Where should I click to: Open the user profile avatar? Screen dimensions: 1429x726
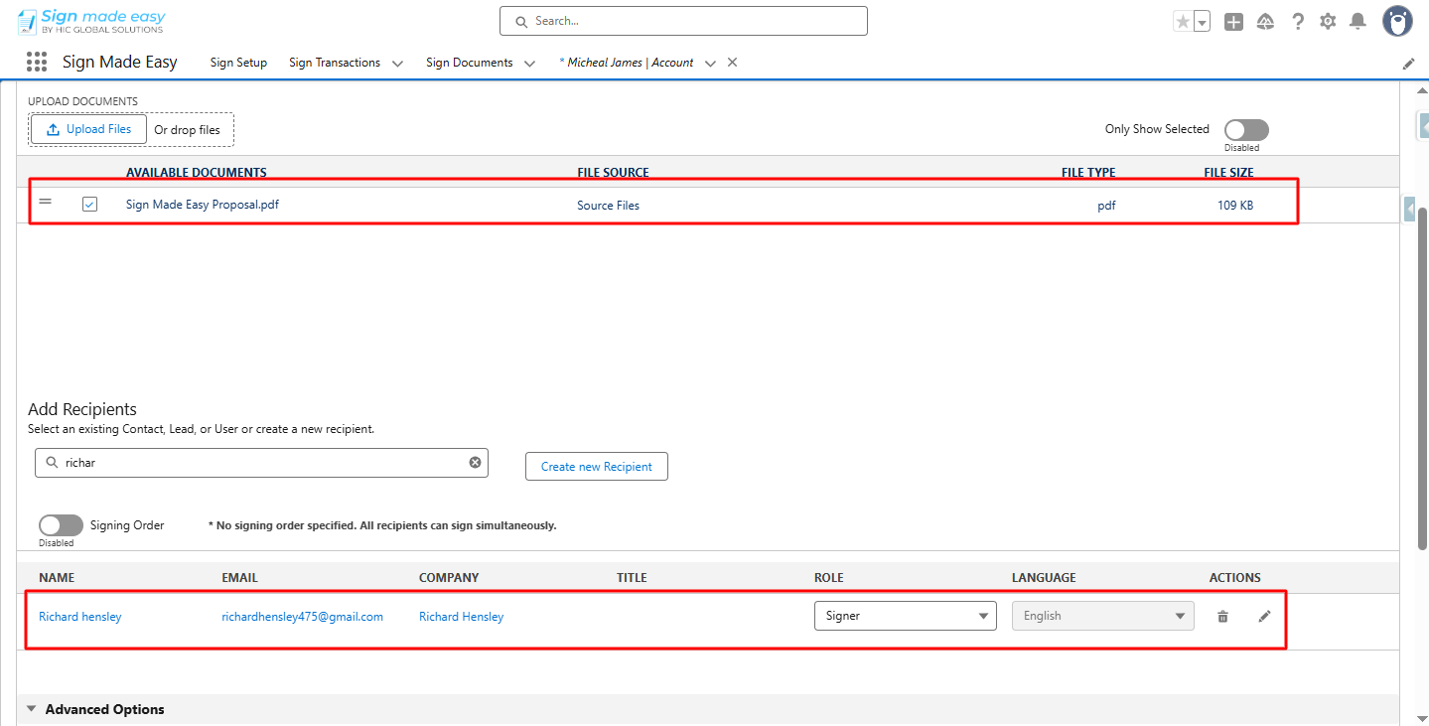click(1397, 21)
